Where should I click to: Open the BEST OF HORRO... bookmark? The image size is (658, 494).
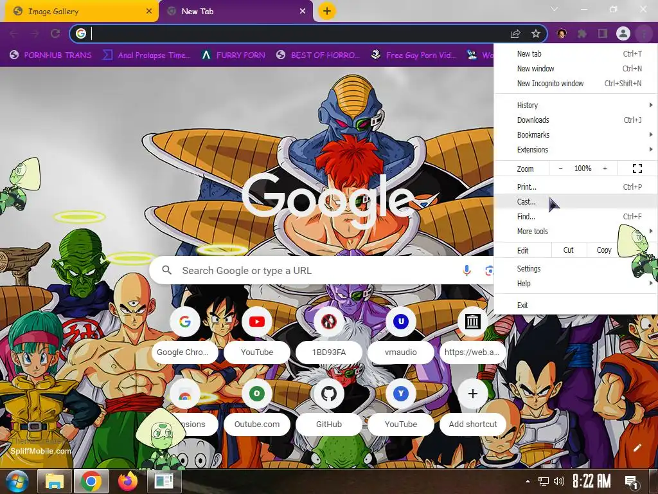click(318, 55)
